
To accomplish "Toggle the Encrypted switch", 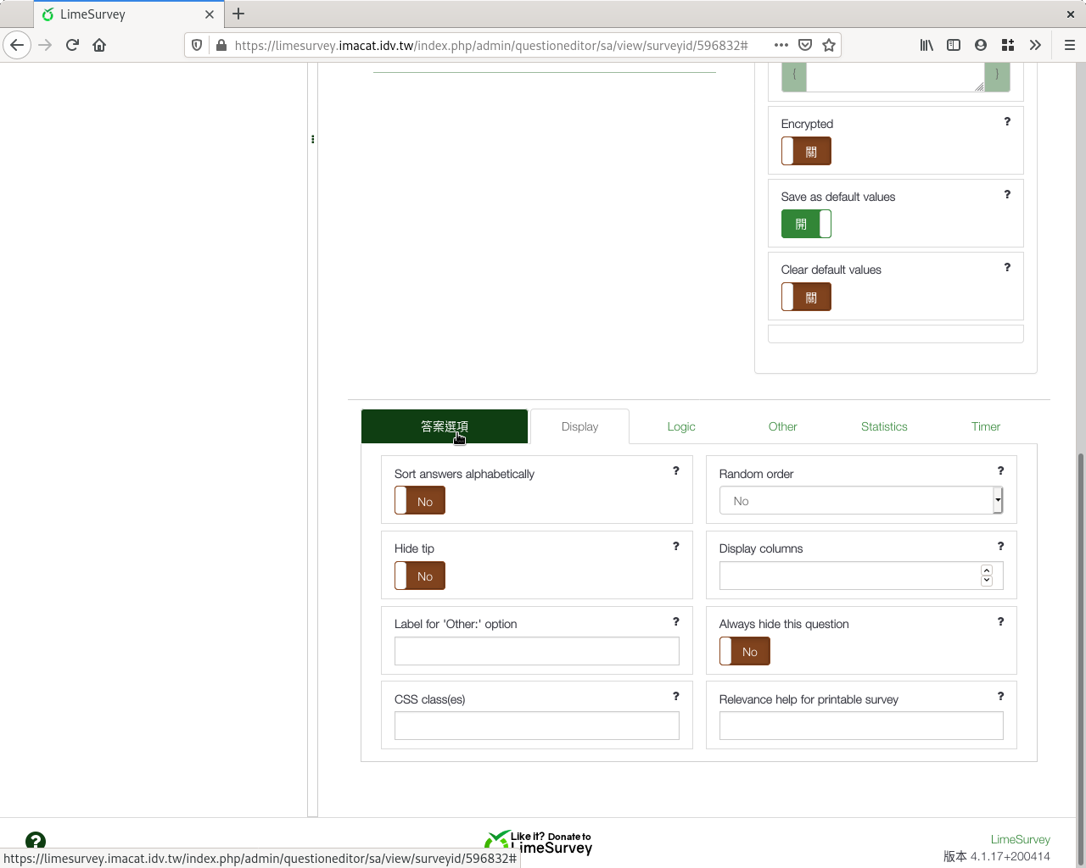I will click(806, 152).
